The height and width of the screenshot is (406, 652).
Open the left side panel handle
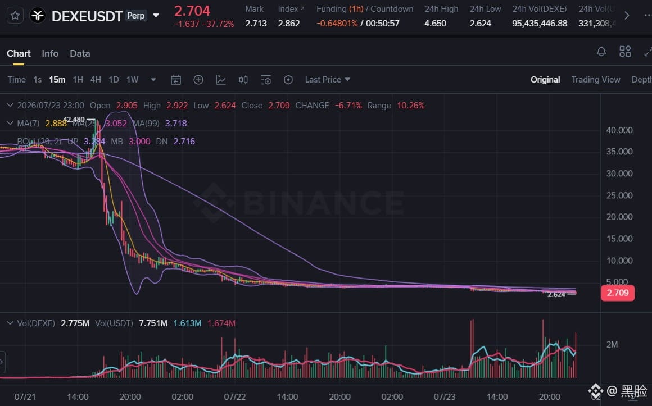(2, 362)
